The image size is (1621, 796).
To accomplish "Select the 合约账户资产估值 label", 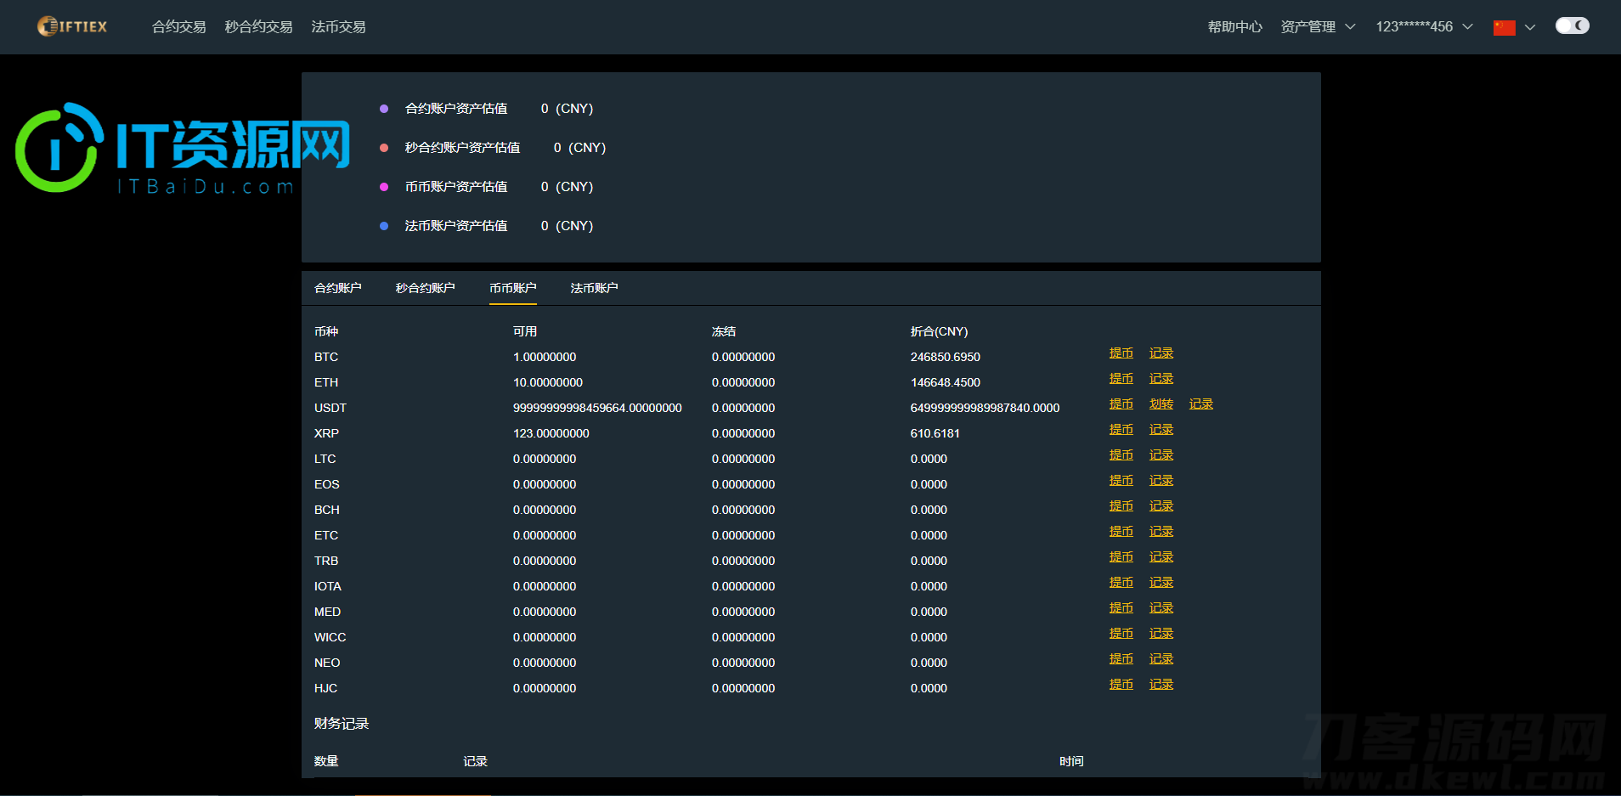I will (x=456, y=109).
